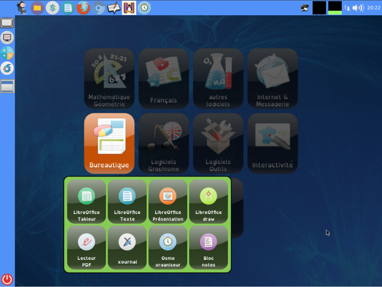The width and height of the screenshot is (382, 287).
Task: Open the yellow folder file manager icon
Action: (x=37, y=8)
